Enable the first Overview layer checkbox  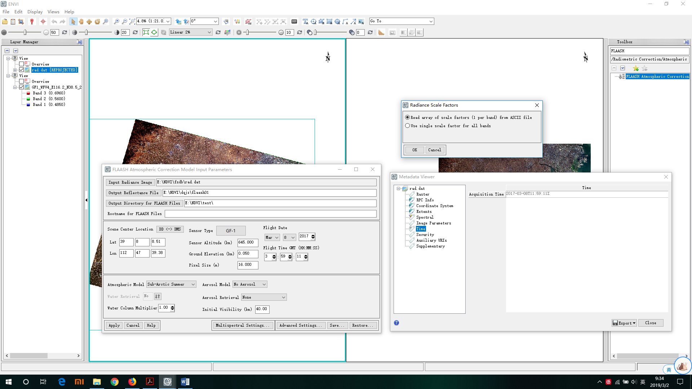click(x=22, y=64)
